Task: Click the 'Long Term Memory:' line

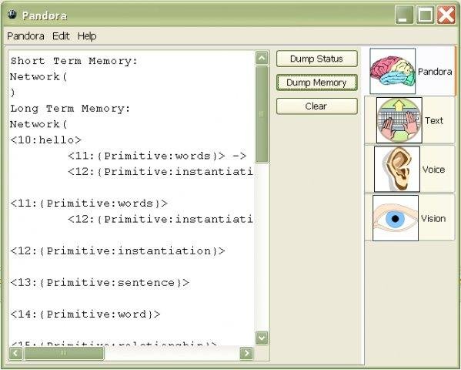Action: 70,109
